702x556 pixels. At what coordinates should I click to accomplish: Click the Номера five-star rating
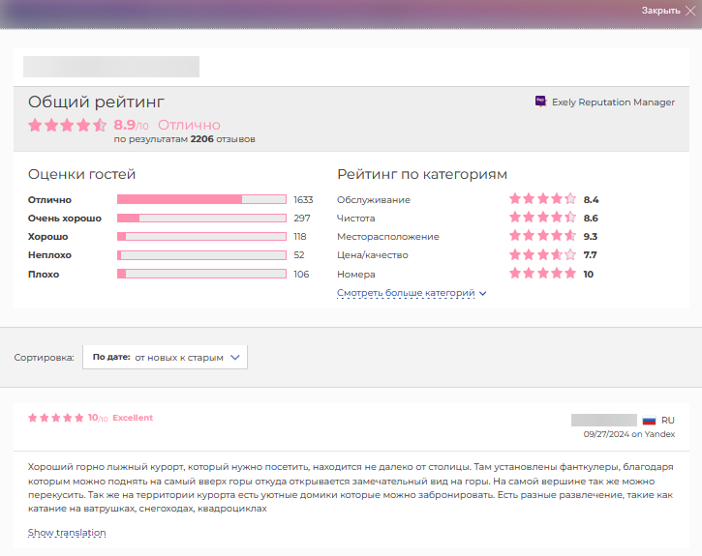click(x=542, y=273)
